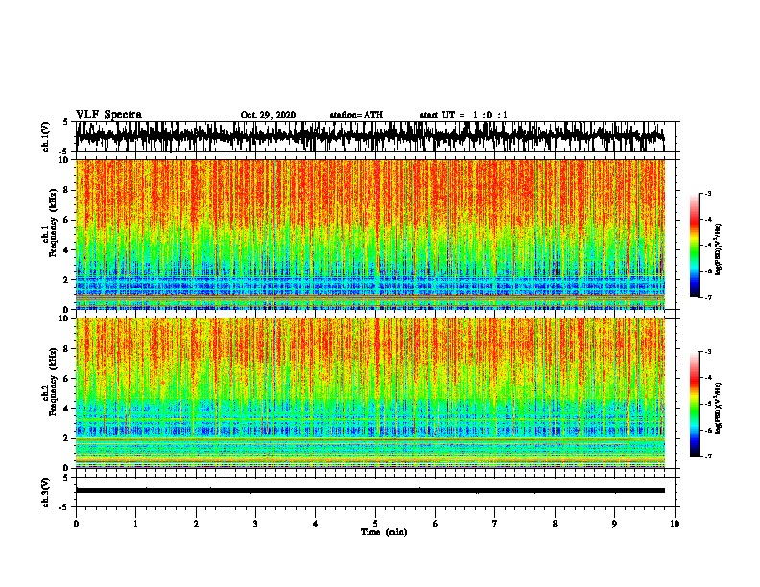Select the "ch.3(V)" axis label
The image size is (760, 587).
tap(46, 492)
